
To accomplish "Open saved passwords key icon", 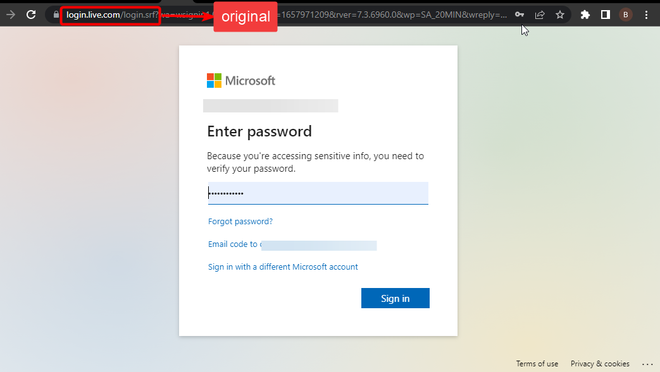I will click(520, 15).
